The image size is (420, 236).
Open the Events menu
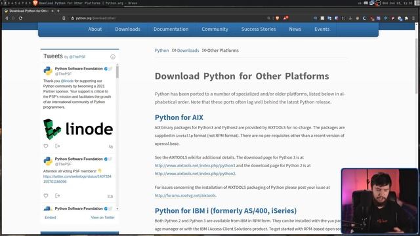point(322,29)
